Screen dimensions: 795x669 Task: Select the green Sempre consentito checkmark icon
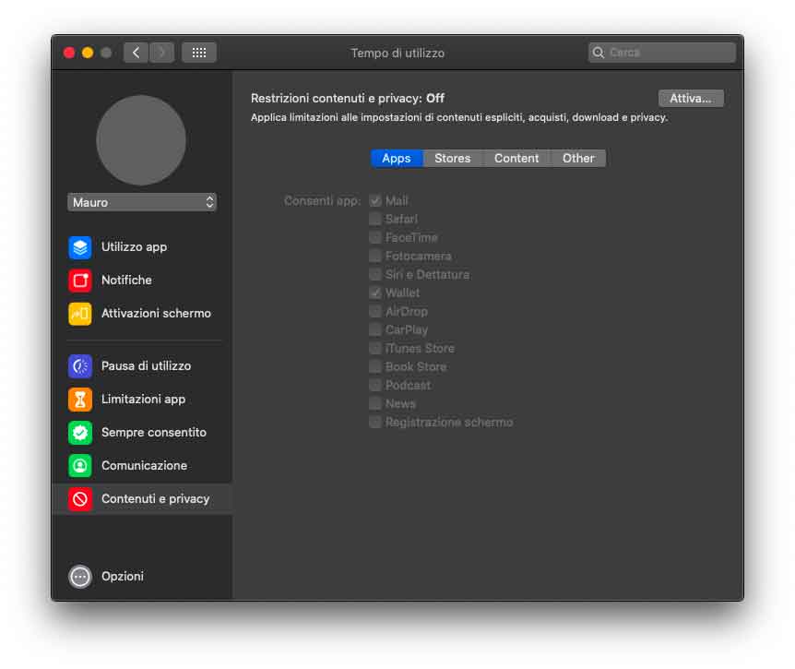80,433
